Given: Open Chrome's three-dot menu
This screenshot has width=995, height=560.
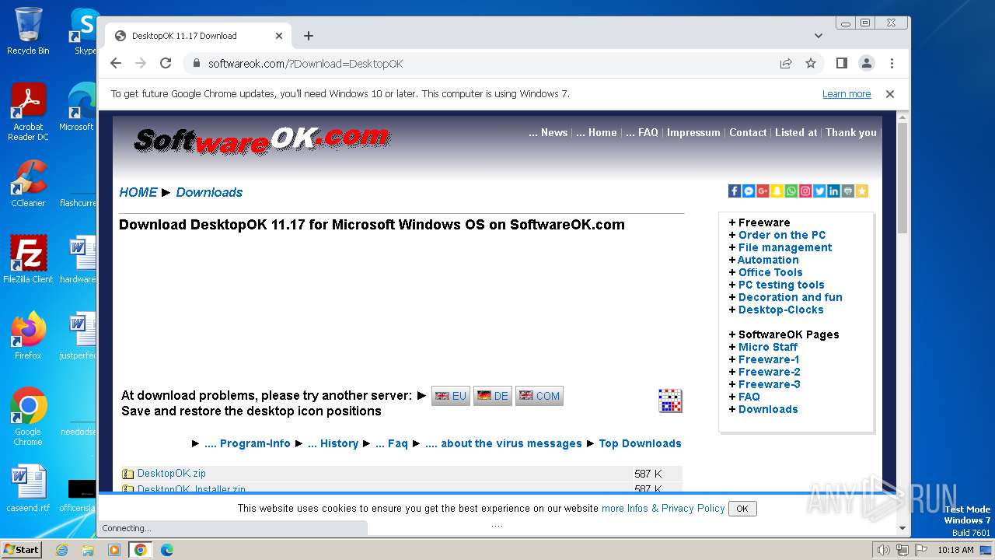Looking at the screenshot, I should tap(892, 63).
